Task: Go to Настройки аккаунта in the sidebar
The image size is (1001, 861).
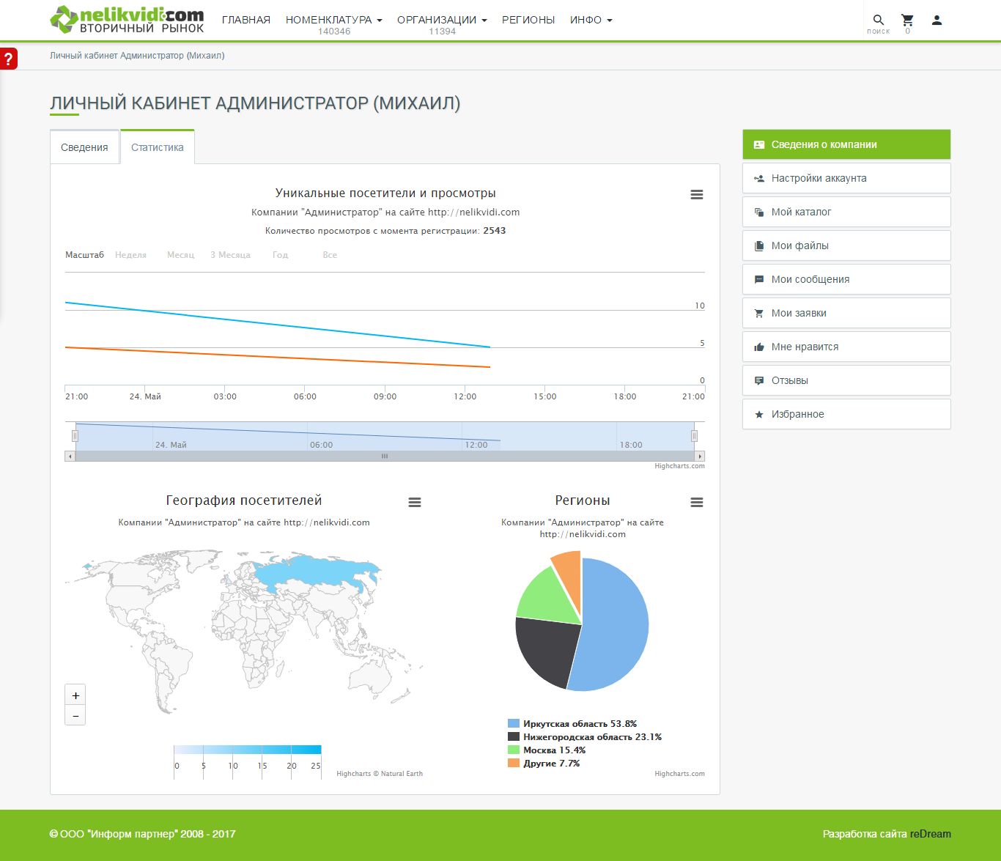Action: (846, 178)
